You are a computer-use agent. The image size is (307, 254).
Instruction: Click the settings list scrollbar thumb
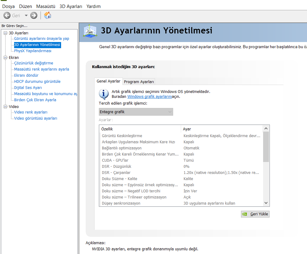pyautogui.click(x=266, y=147)
